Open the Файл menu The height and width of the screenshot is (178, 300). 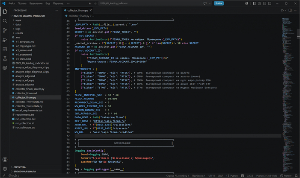(12, 3)
